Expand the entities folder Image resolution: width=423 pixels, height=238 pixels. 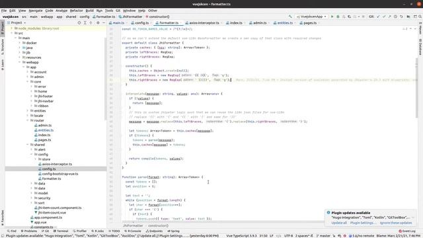(x=28, y=111)
